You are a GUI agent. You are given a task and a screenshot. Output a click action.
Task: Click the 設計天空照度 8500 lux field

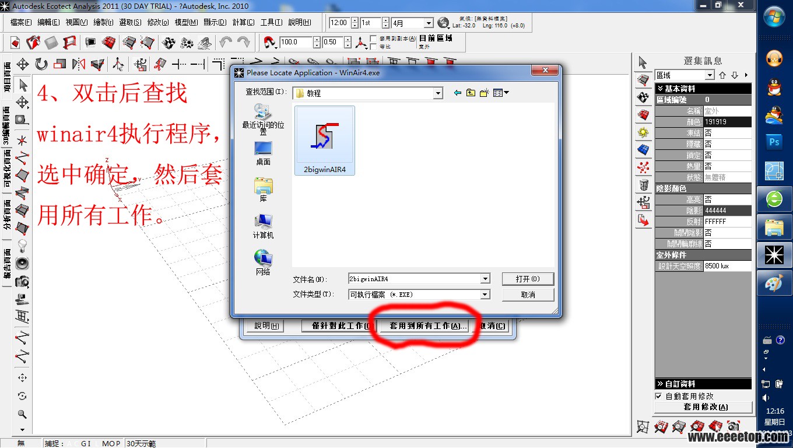[727, 266]
